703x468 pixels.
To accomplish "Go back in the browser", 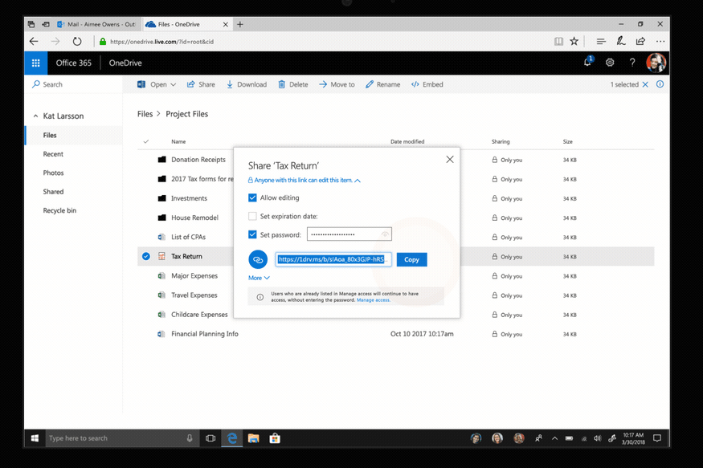I will click(34, 42).
